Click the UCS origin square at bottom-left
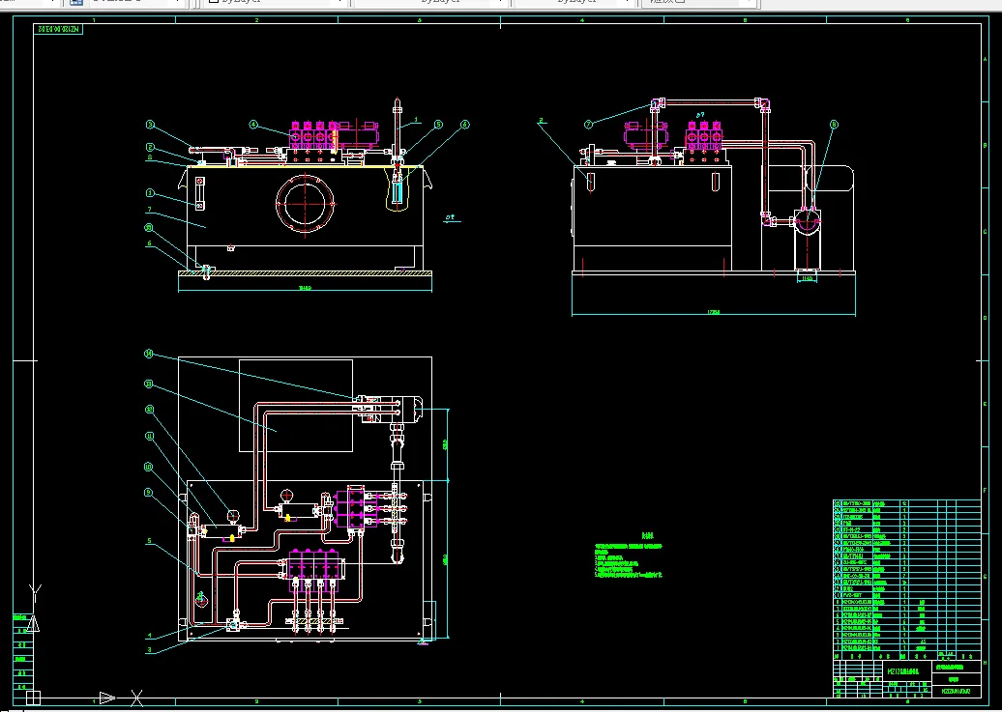Viewport: 1002px width, 712px height. 33,698
